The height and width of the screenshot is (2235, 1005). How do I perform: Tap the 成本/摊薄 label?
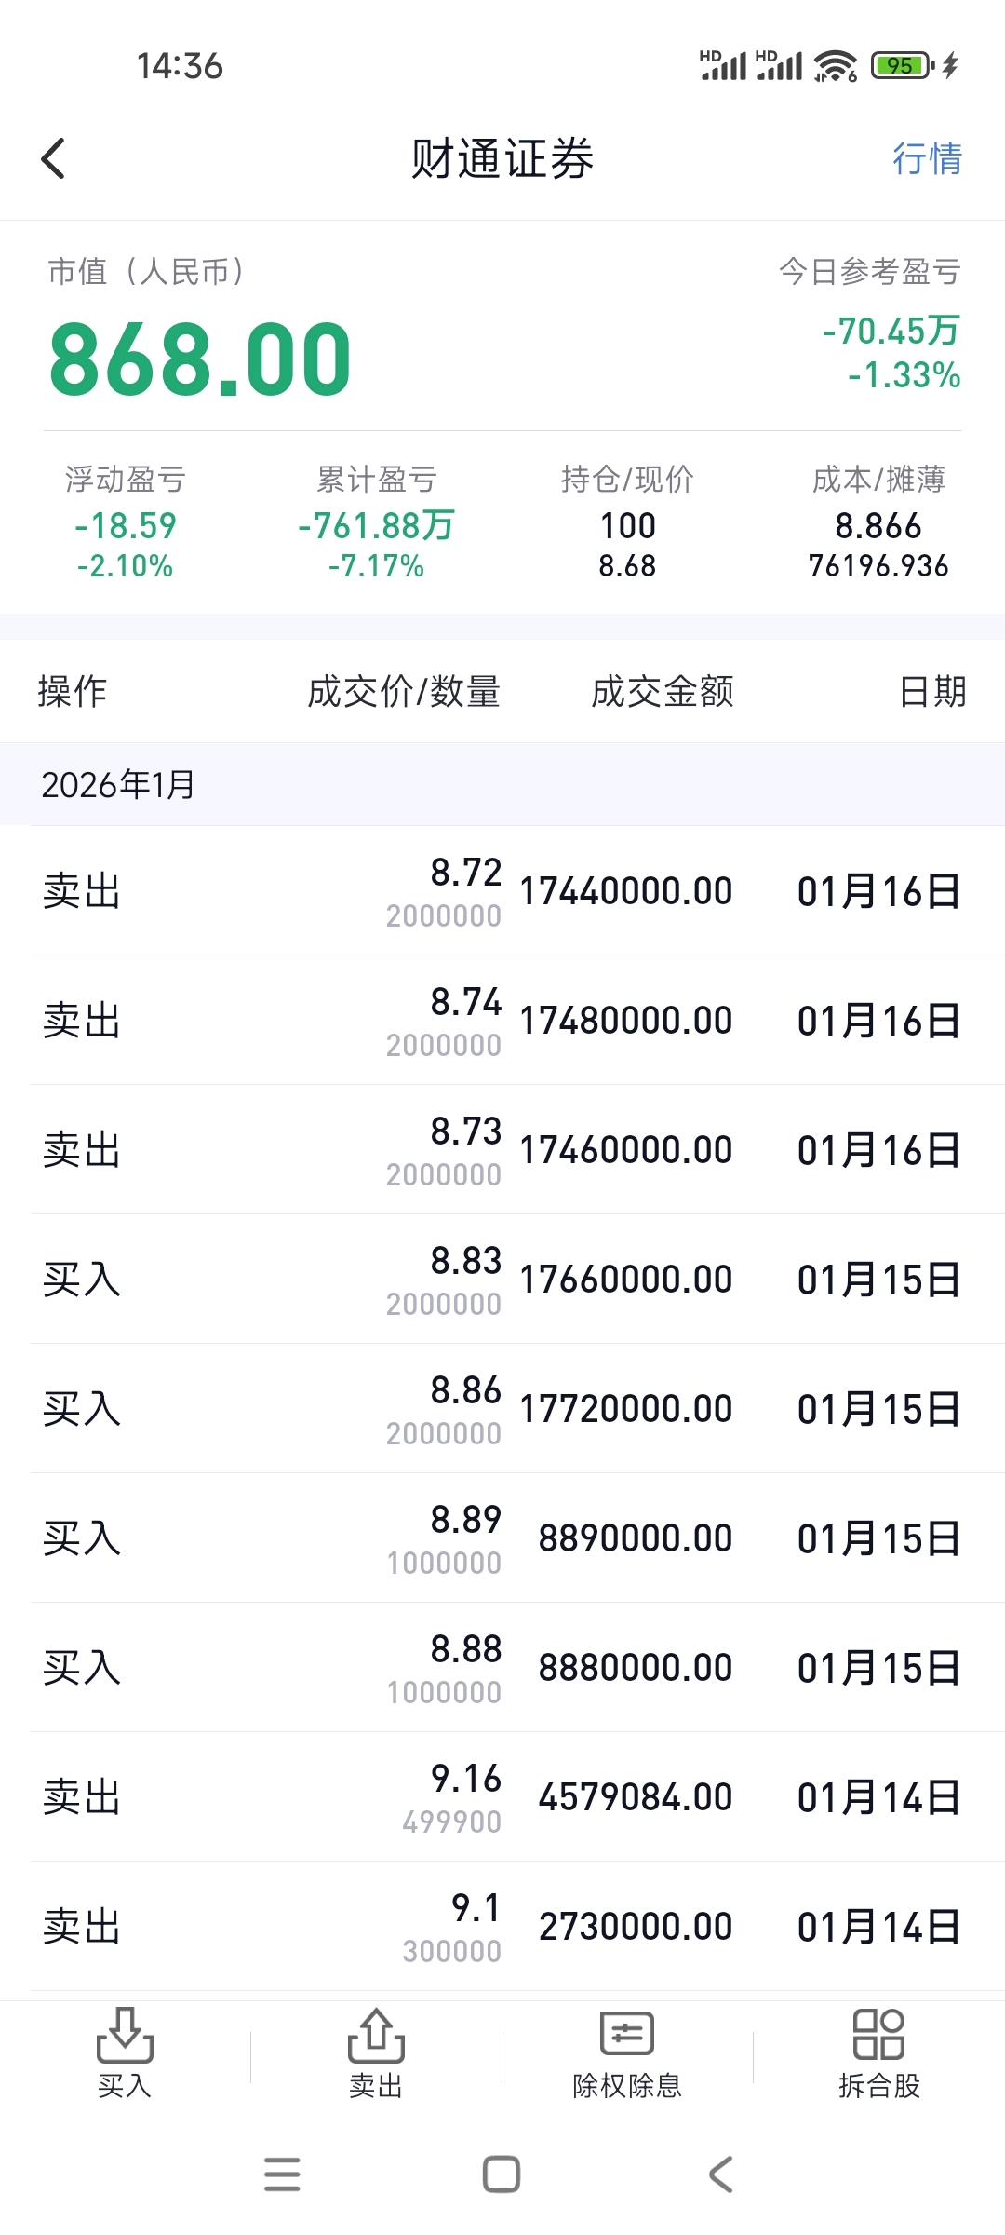tap(878, 480)
